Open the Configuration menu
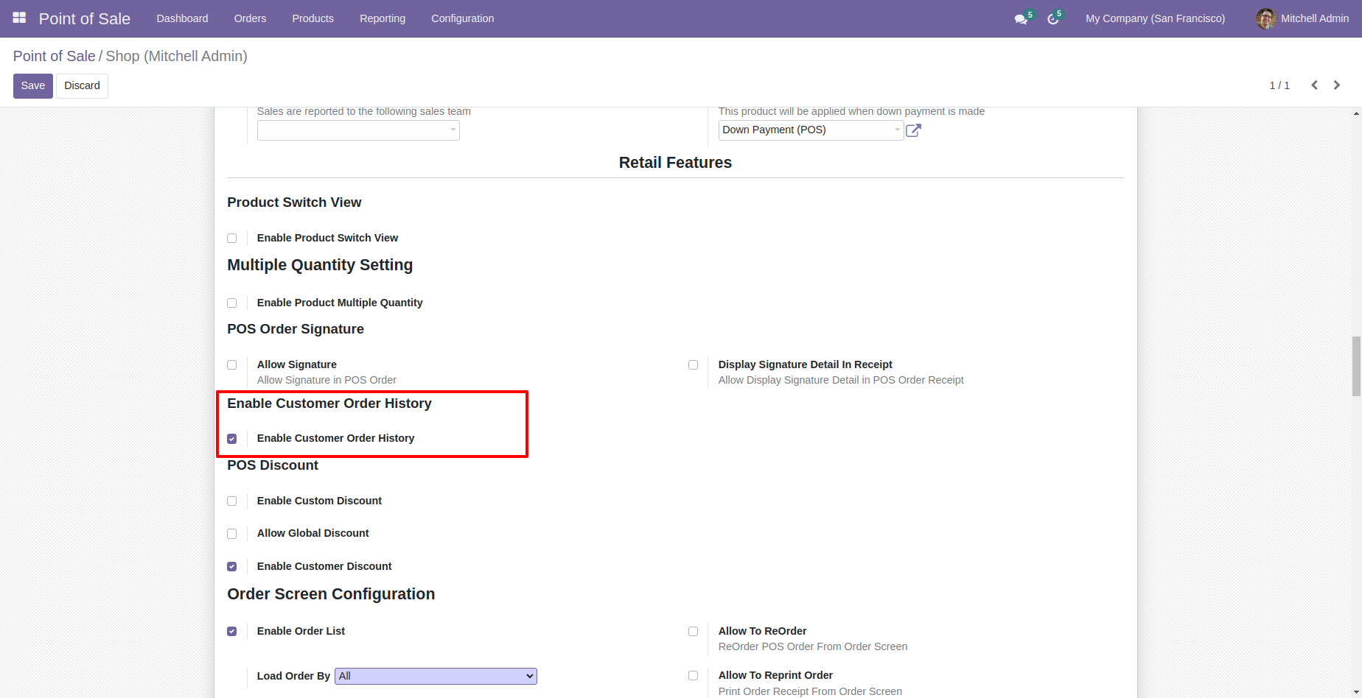 coord(463,18)
